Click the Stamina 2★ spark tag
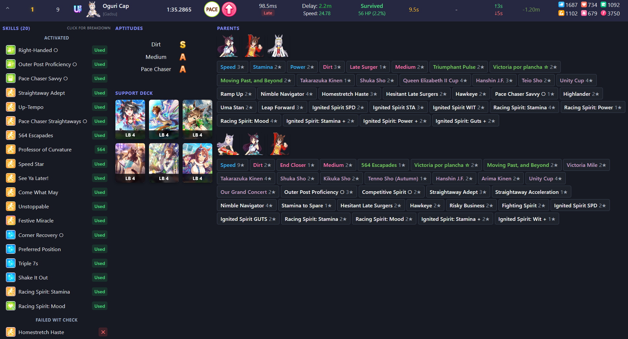Viewport: 628px width, 339px height. (267, 67)
